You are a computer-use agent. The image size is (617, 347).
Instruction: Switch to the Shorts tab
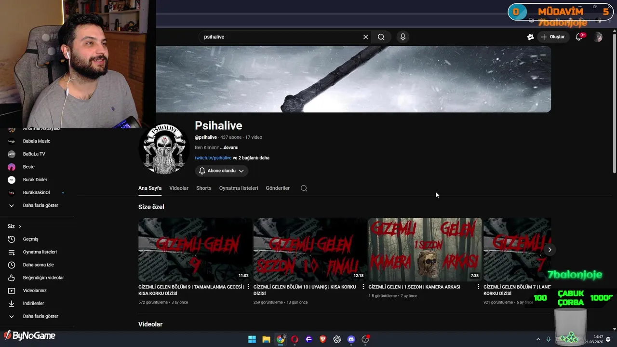[204, 188]
